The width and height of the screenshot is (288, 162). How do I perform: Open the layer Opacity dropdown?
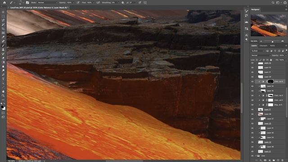pyautogui.click(x=286, y=55)
